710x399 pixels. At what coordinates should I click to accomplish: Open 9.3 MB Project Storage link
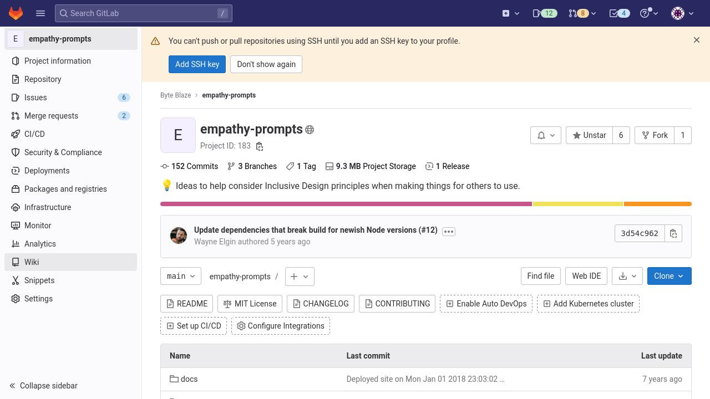(x=371, y=166)
